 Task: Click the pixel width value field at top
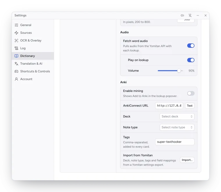(186, 20)
